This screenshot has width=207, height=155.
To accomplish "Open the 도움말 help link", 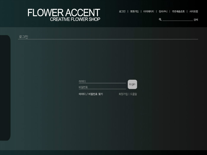I will point(134,94).
